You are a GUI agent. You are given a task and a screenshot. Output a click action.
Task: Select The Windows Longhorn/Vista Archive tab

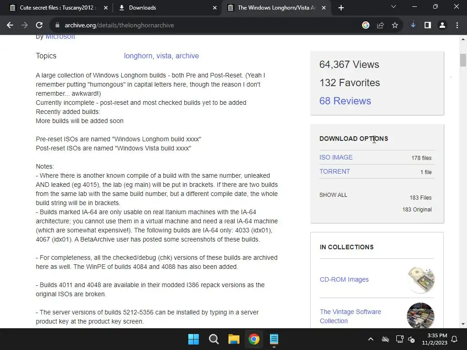[x=275, y=8]
